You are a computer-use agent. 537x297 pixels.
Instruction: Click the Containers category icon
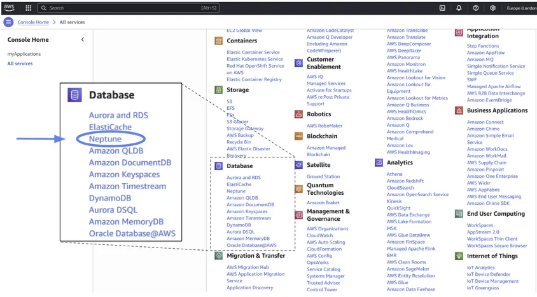click(x=218, y=41)
